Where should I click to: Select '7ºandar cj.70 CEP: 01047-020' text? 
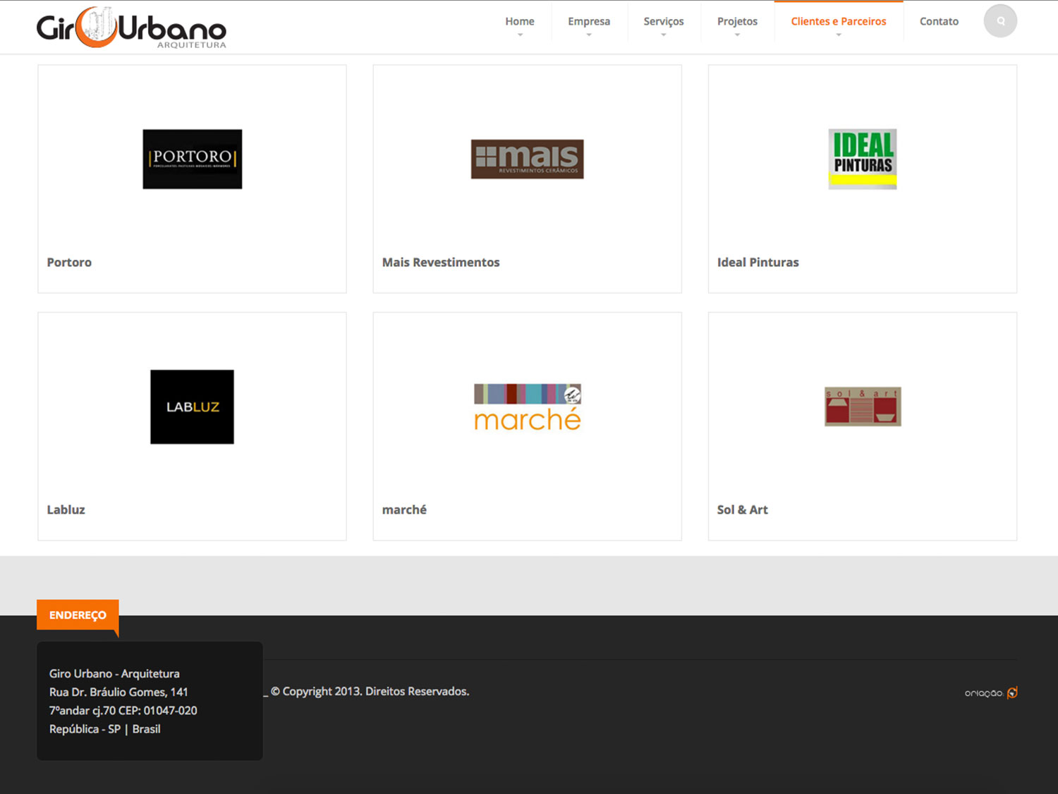click(123, 710)
